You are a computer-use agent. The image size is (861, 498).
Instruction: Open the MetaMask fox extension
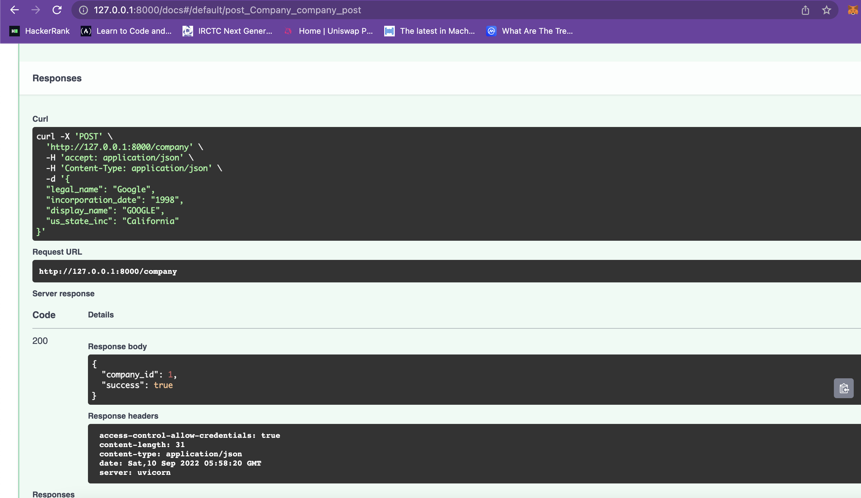click(852, 10)
